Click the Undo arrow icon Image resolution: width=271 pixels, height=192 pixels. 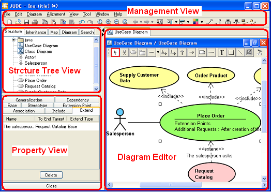pos(82,22)
